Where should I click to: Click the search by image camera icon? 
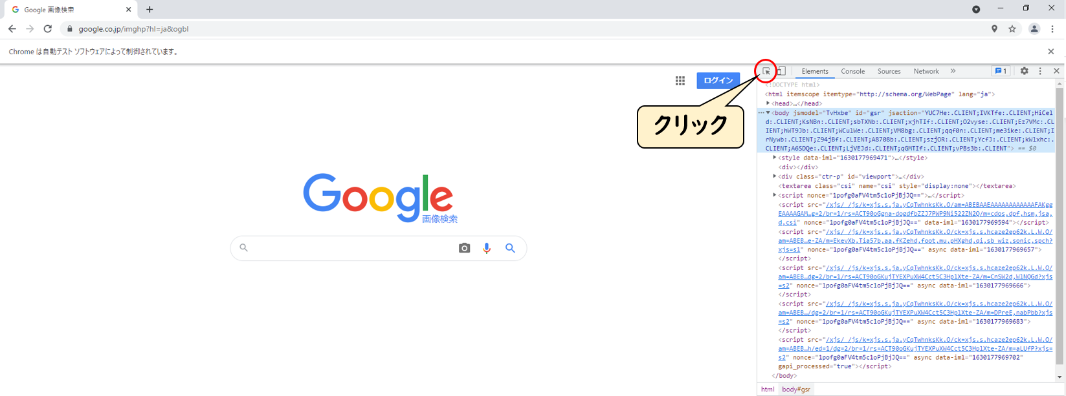[464, 248]
